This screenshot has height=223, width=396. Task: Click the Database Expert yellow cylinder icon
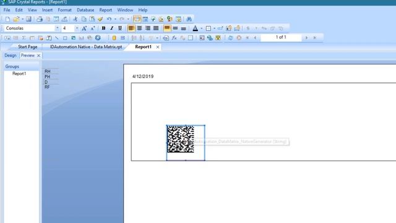pyautogui.click(x=114, y=38)
